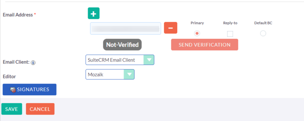Click the Not-Verified status badge
The height and width of the screenshot is (121, 304).
(x=122, y=45)
